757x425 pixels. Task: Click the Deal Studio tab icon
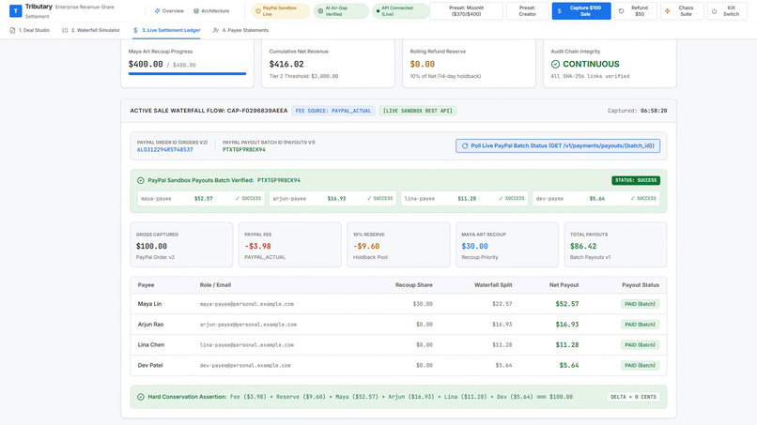[12, 30]
